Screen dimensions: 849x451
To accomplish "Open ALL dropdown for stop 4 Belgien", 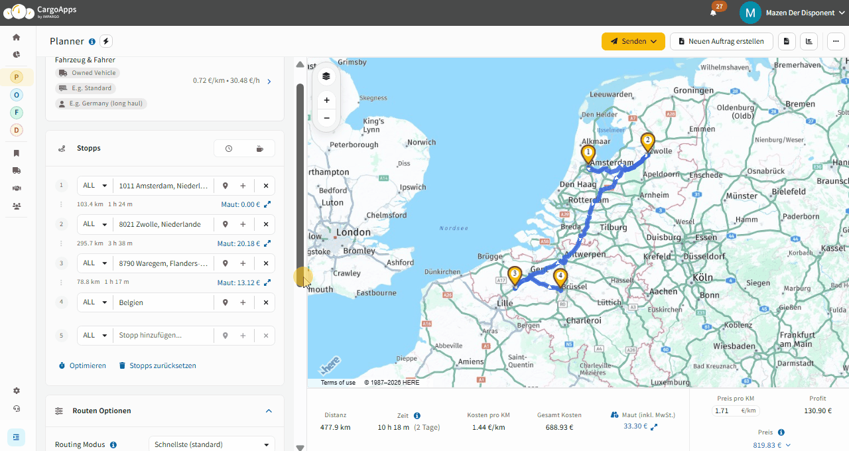I will click(x=96, y=302).
